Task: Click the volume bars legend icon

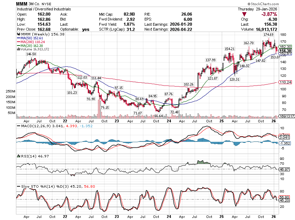Action: [18, 49]
